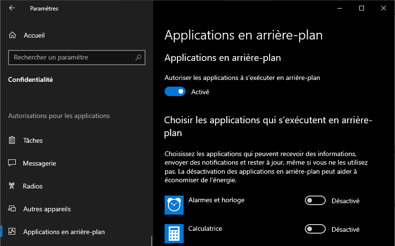Enable Alarmes et horloge background toggle
This screenshot has height=246, width=395.
(315, 201)
